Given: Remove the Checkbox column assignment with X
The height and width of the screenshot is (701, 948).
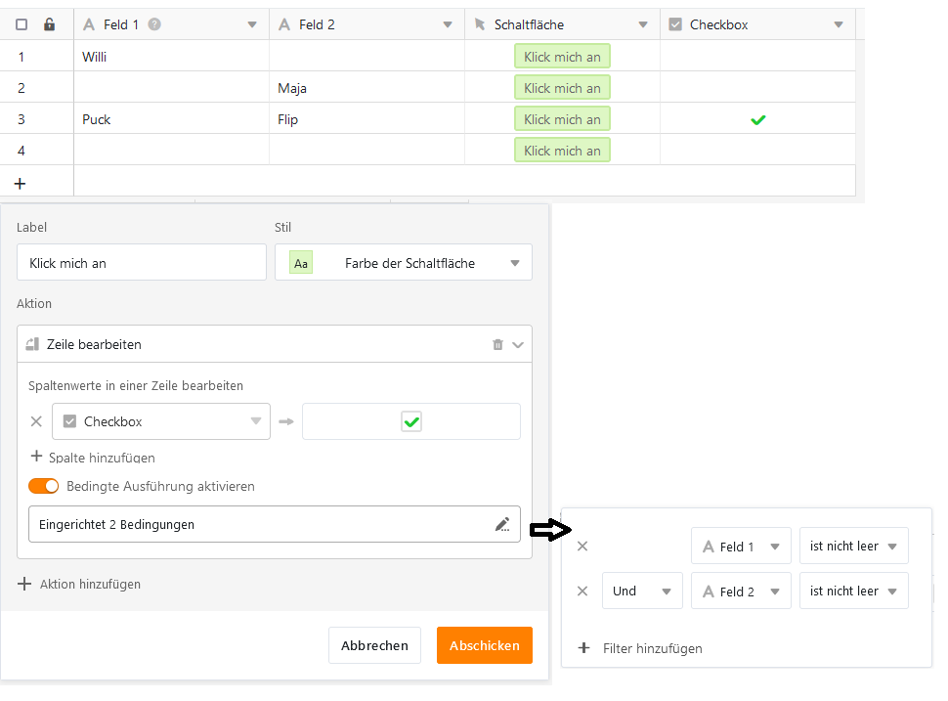Looking at the screenshot, I should point(36,421).
